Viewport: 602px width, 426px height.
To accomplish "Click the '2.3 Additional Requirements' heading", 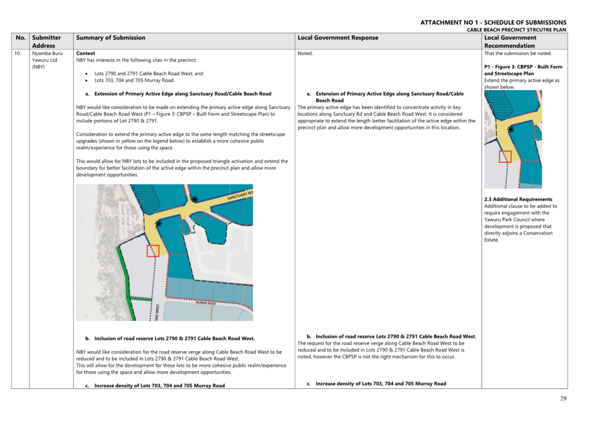I will [x=518, y=200].
